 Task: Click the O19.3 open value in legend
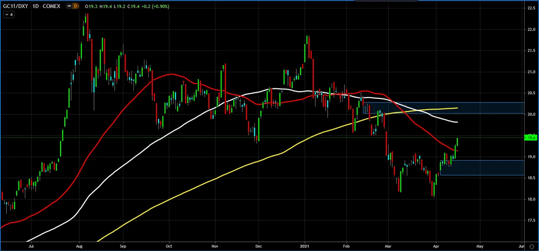click(91, 6)
